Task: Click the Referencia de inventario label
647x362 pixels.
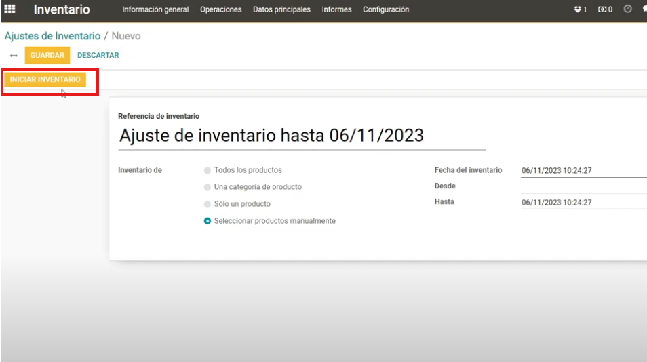Action: click(x=159, y=116)
